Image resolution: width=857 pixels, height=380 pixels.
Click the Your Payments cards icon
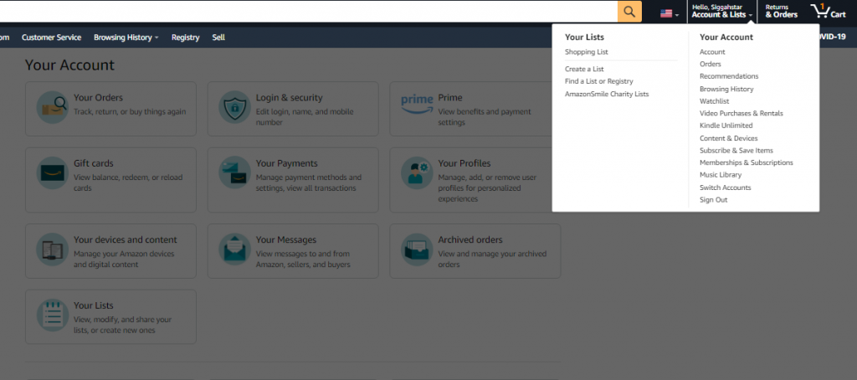click(x=235, y=172)
